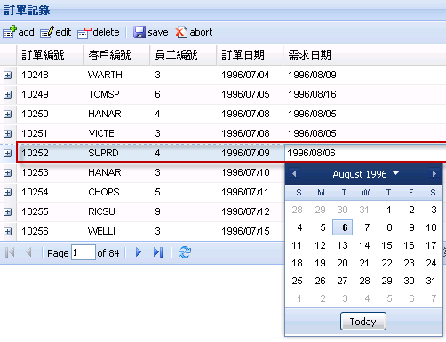Click the page number input field
The width and height of the screenshot is (446, 342).
tap(84, 252)
